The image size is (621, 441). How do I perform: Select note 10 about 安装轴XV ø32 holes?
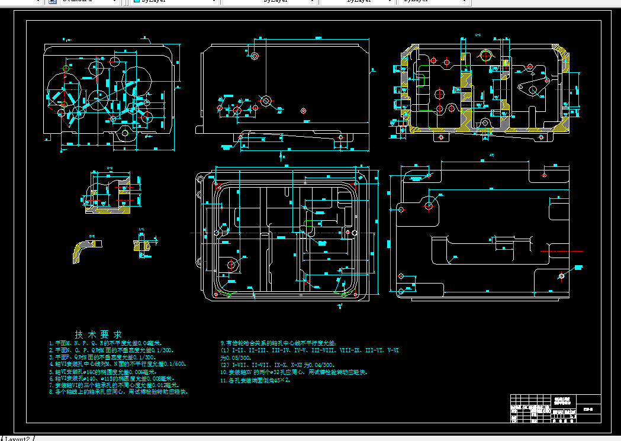tap(294, 372)
